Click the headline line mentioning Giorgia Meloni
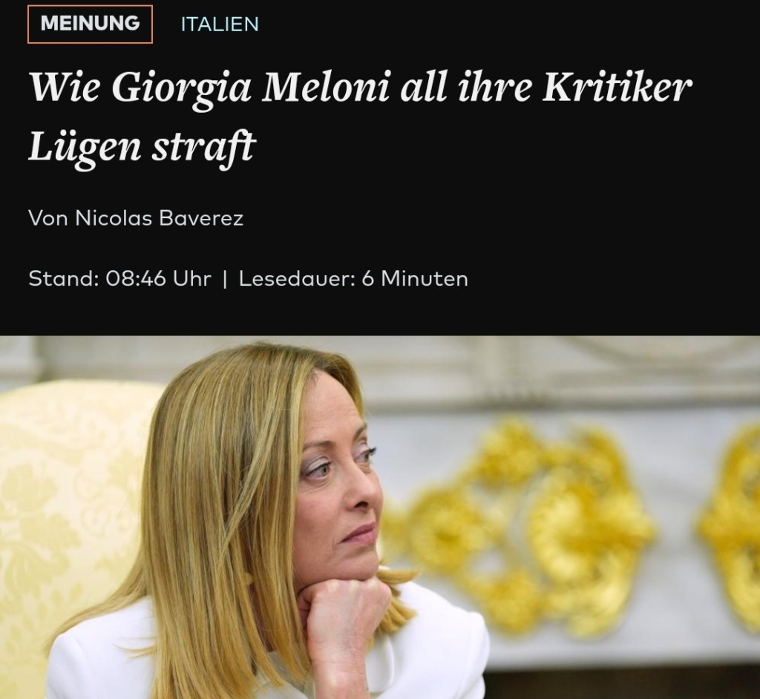The height and width of the screenshot is (699, 760). [361, 88]
